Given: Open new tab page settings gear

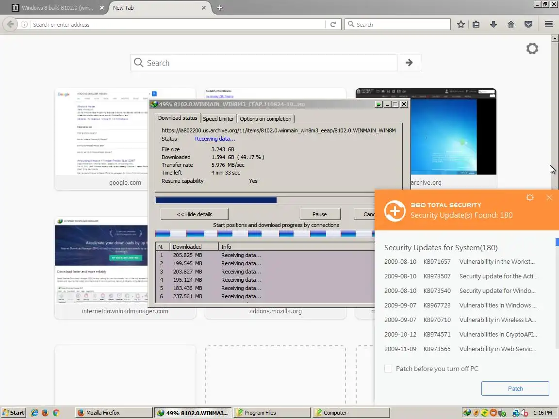Looking at the screenshot, I should tap(532, 48).
